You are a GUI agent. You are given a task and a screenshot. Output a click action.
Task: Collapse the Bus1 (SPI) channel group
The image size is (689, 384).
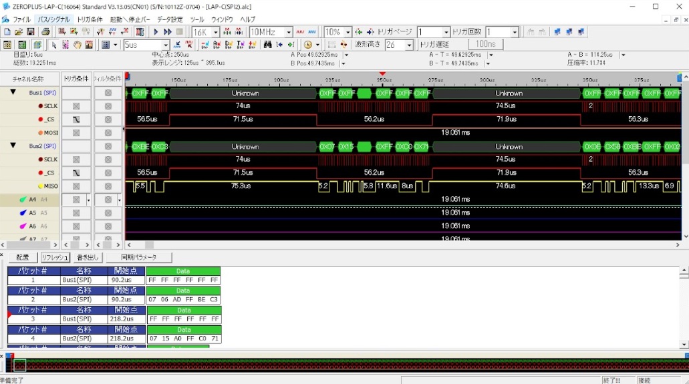click(13, 92)
